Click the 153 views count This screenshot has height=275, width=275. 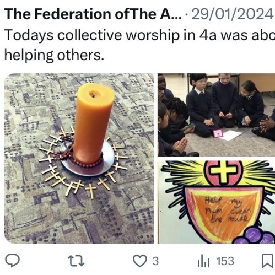click(225, 261)
